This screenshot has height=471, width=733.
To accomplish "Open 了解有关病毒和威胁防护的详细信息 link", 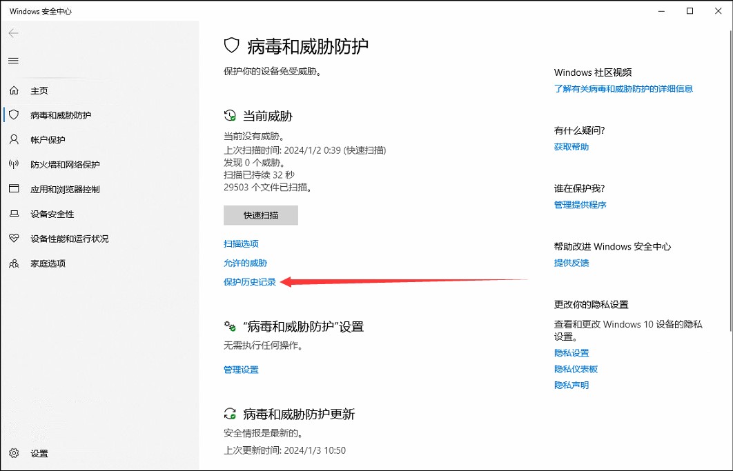I will click(x=624, y=89).
